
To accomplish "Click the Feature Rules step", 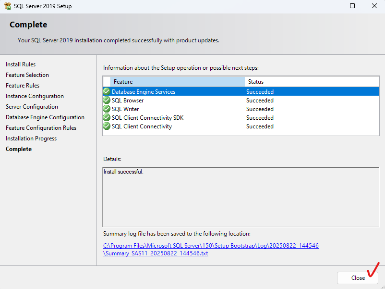I will (23, 85).
